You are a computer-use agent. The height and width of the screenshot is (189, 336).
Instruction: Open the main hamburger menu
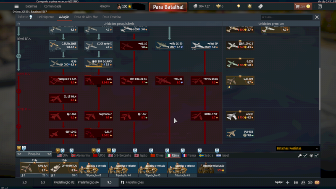[16, 6]
